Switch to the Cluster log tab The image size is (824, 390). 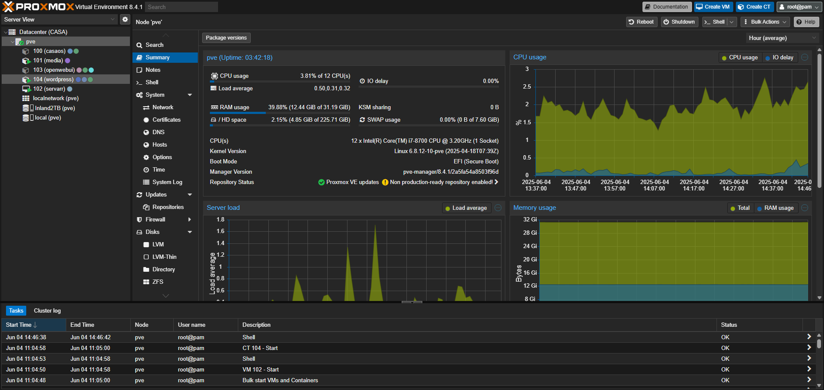(47, 310)
